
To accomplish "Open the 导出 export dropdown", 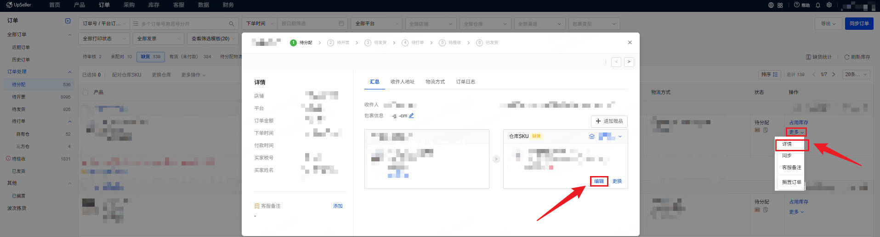I will pos(829,23).
